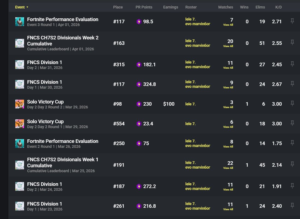Click the #98 placement value

117,104
